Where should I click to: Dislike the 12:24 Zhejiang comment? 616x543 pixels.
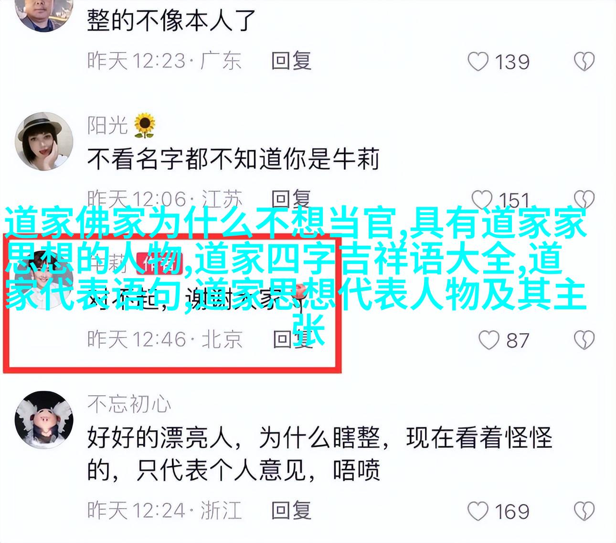coord(584,511)
